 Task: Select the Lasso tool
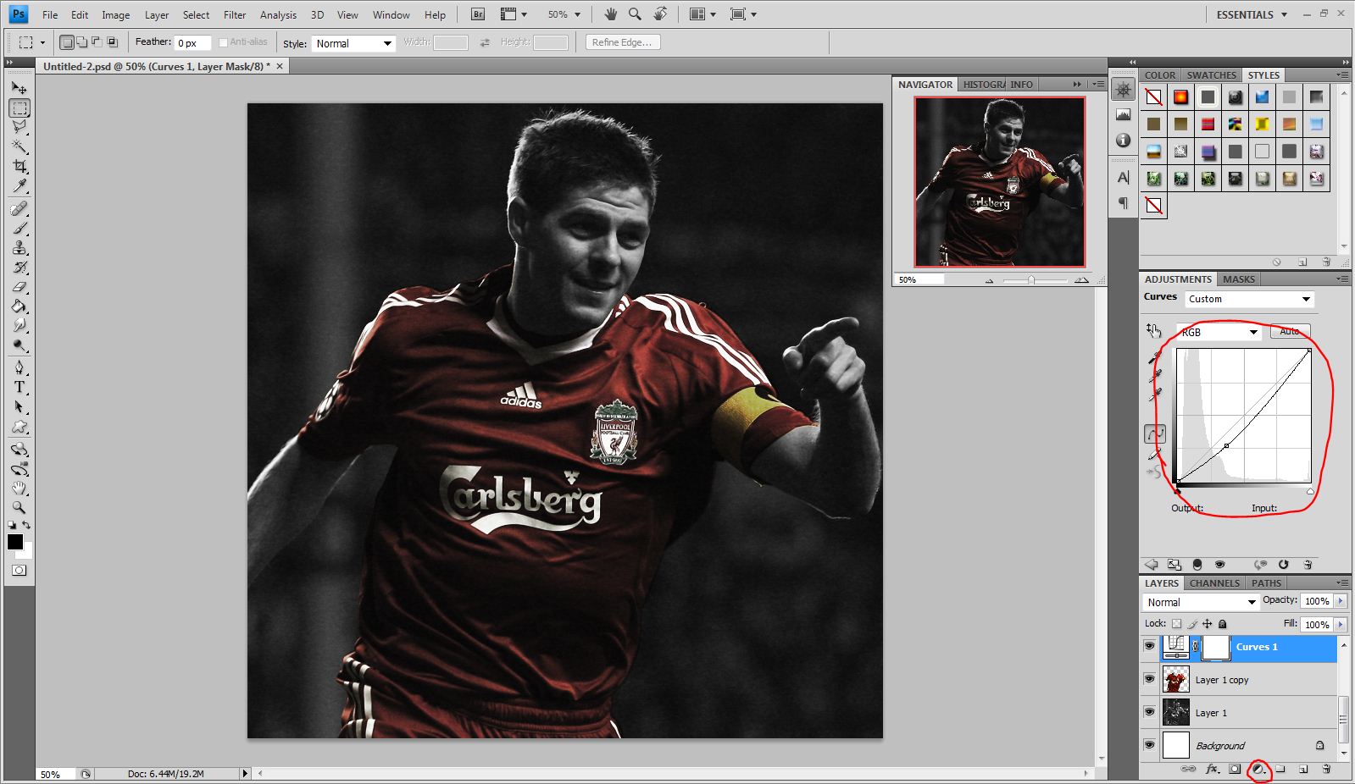pos(19,127)
